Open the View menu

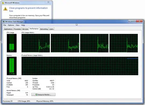[x=17, y=25]
